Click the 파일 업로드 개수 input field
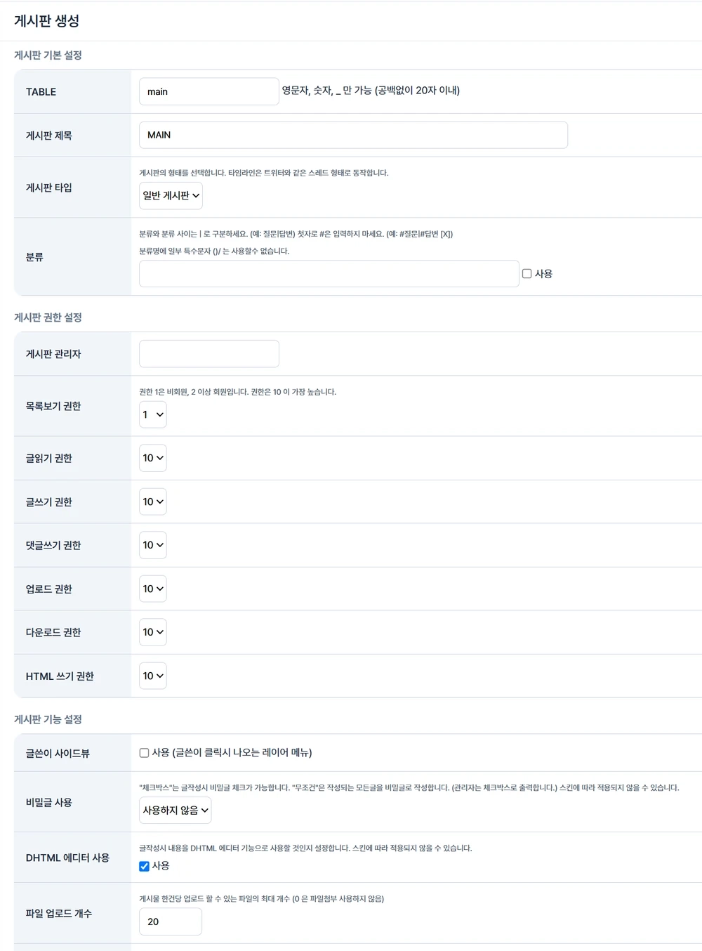Viewport: 702px width, 951px height. [x=171, y=922]
